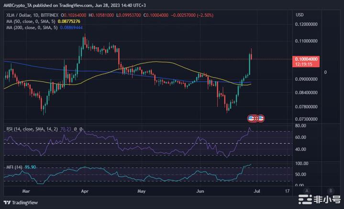The height and width of the screenshot is (209, 344).
Task: Click the May label on time axis
Action: click(x=142, y=191)
